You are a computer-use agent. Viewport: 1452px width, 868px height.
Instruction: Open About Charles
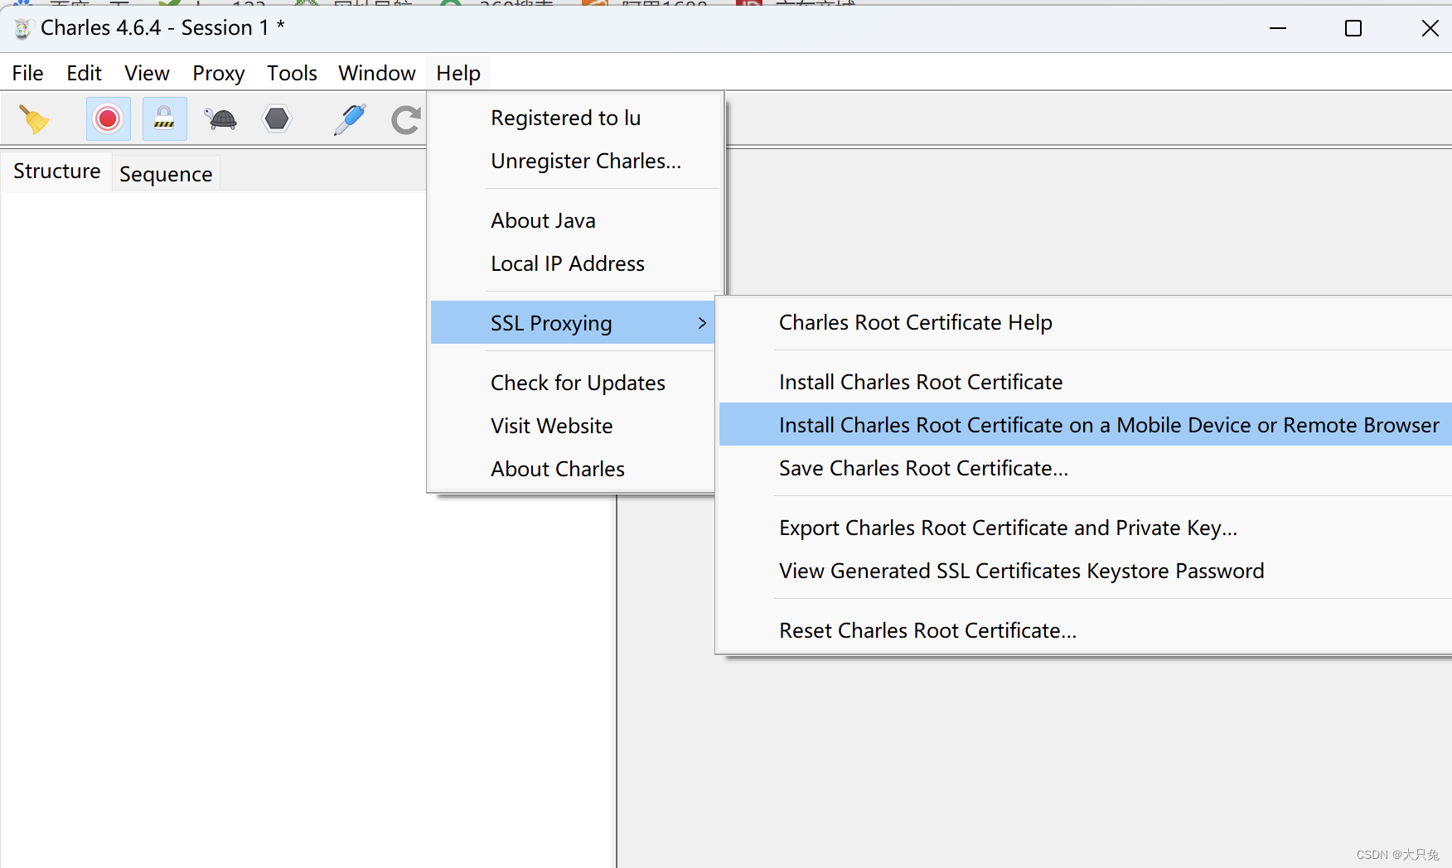coord(573,469)
